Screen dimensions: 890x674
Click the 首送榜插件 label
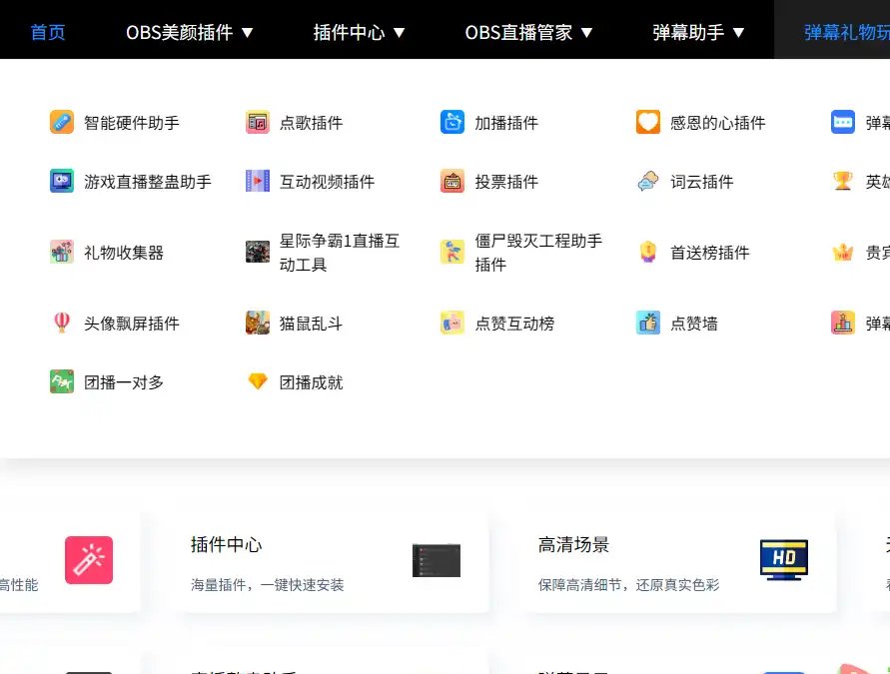pyautogui.click(x=709, y=253)
